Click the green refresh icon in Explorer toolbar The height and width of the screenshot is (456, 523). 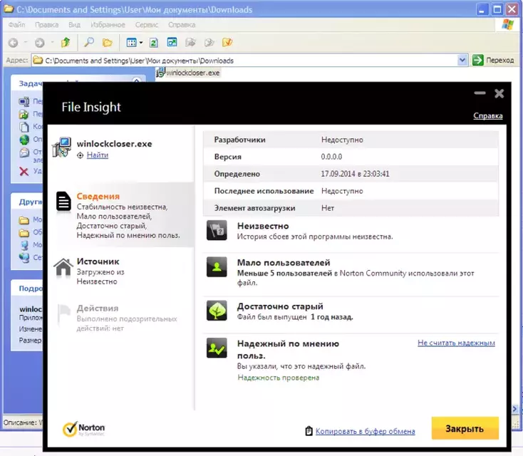click(153, 42)
